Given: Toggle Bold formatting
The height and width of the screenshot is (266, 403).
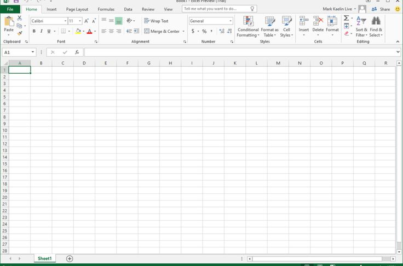Looking at the screenshot, I should [x=34, y=31].
